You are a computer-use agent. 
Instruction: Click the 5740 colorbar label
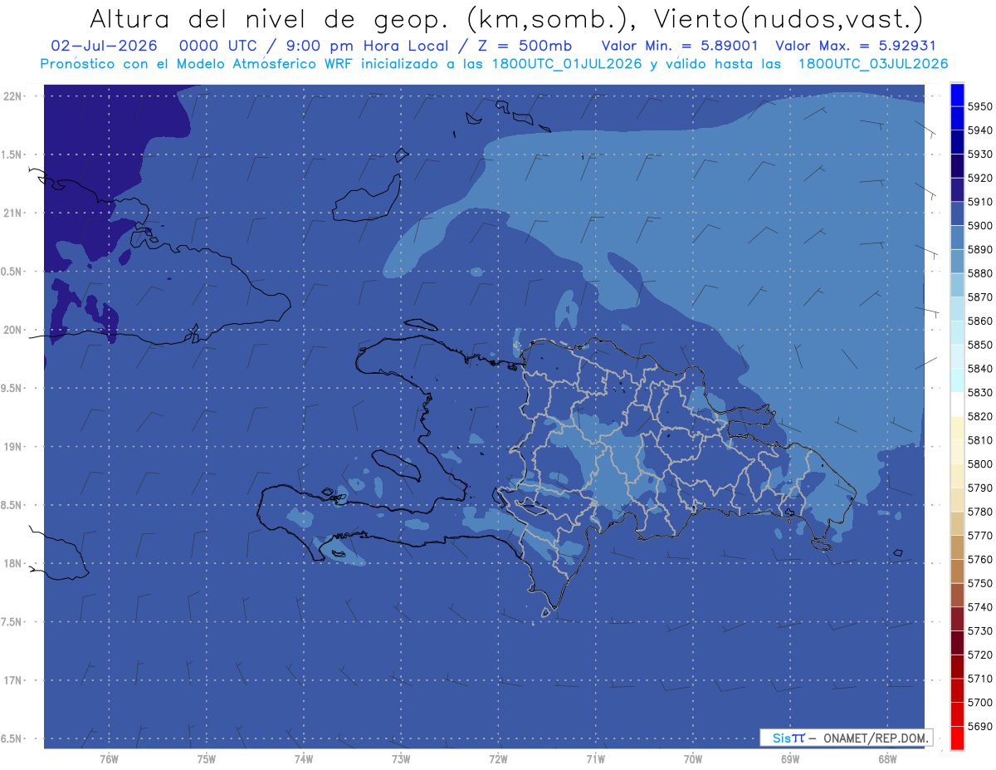tap(980, 607)
